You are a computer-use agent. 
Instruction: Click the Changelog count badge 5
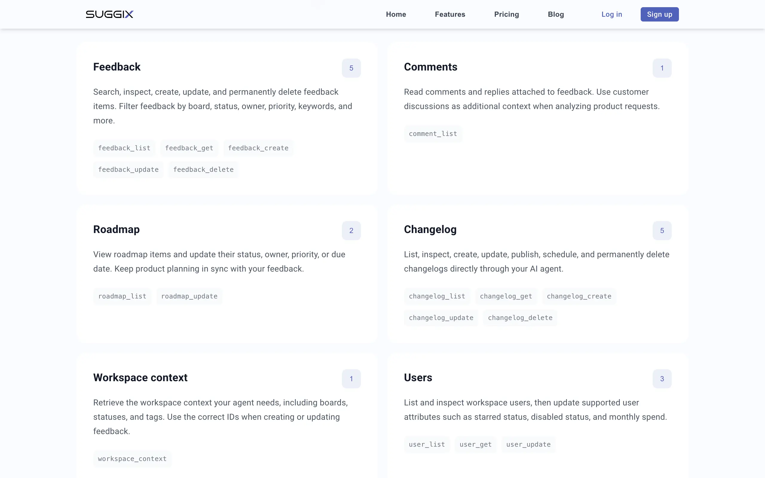pos(662,230)
